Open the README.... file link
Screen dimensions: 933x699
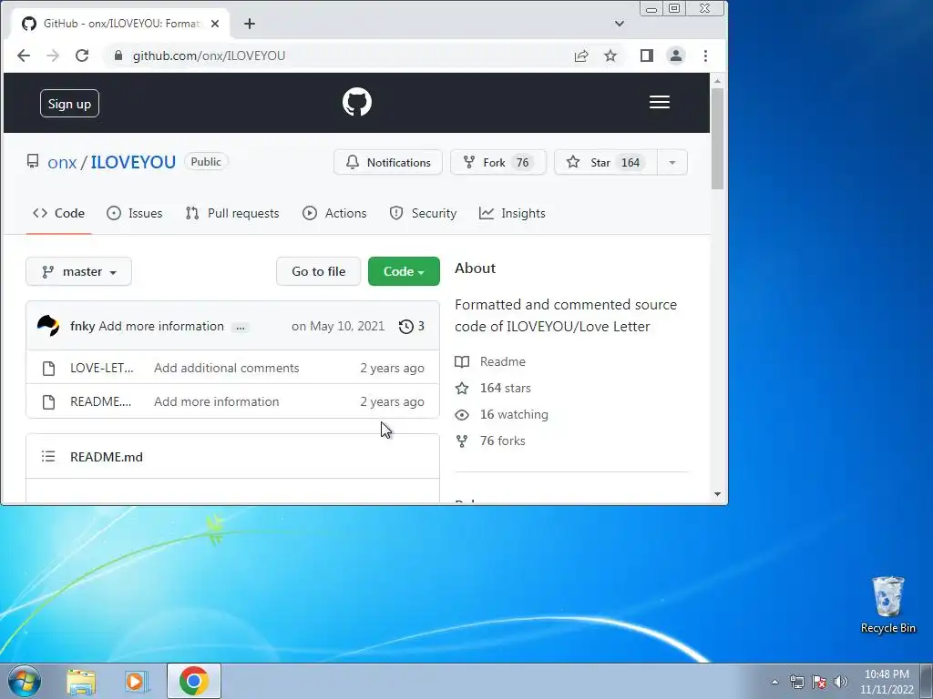(x=100, y=402)
